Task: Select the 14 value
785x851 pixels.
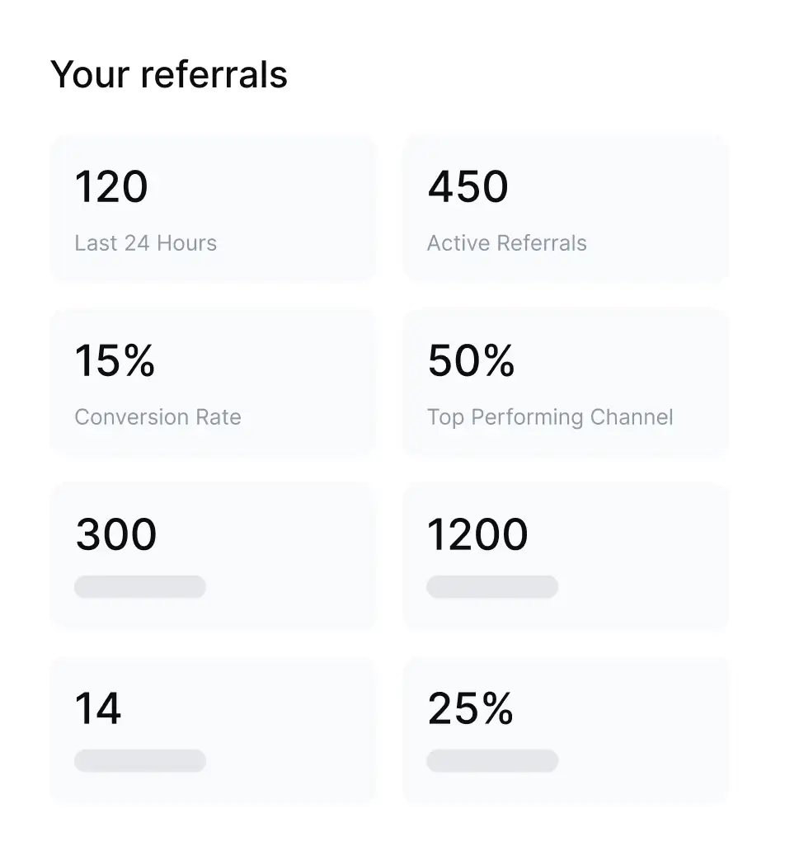Action: (x=98, y=708)
